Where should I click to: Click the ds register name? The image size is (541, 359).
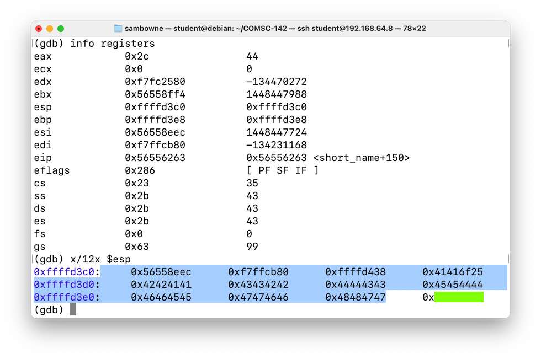coord(40,208)
